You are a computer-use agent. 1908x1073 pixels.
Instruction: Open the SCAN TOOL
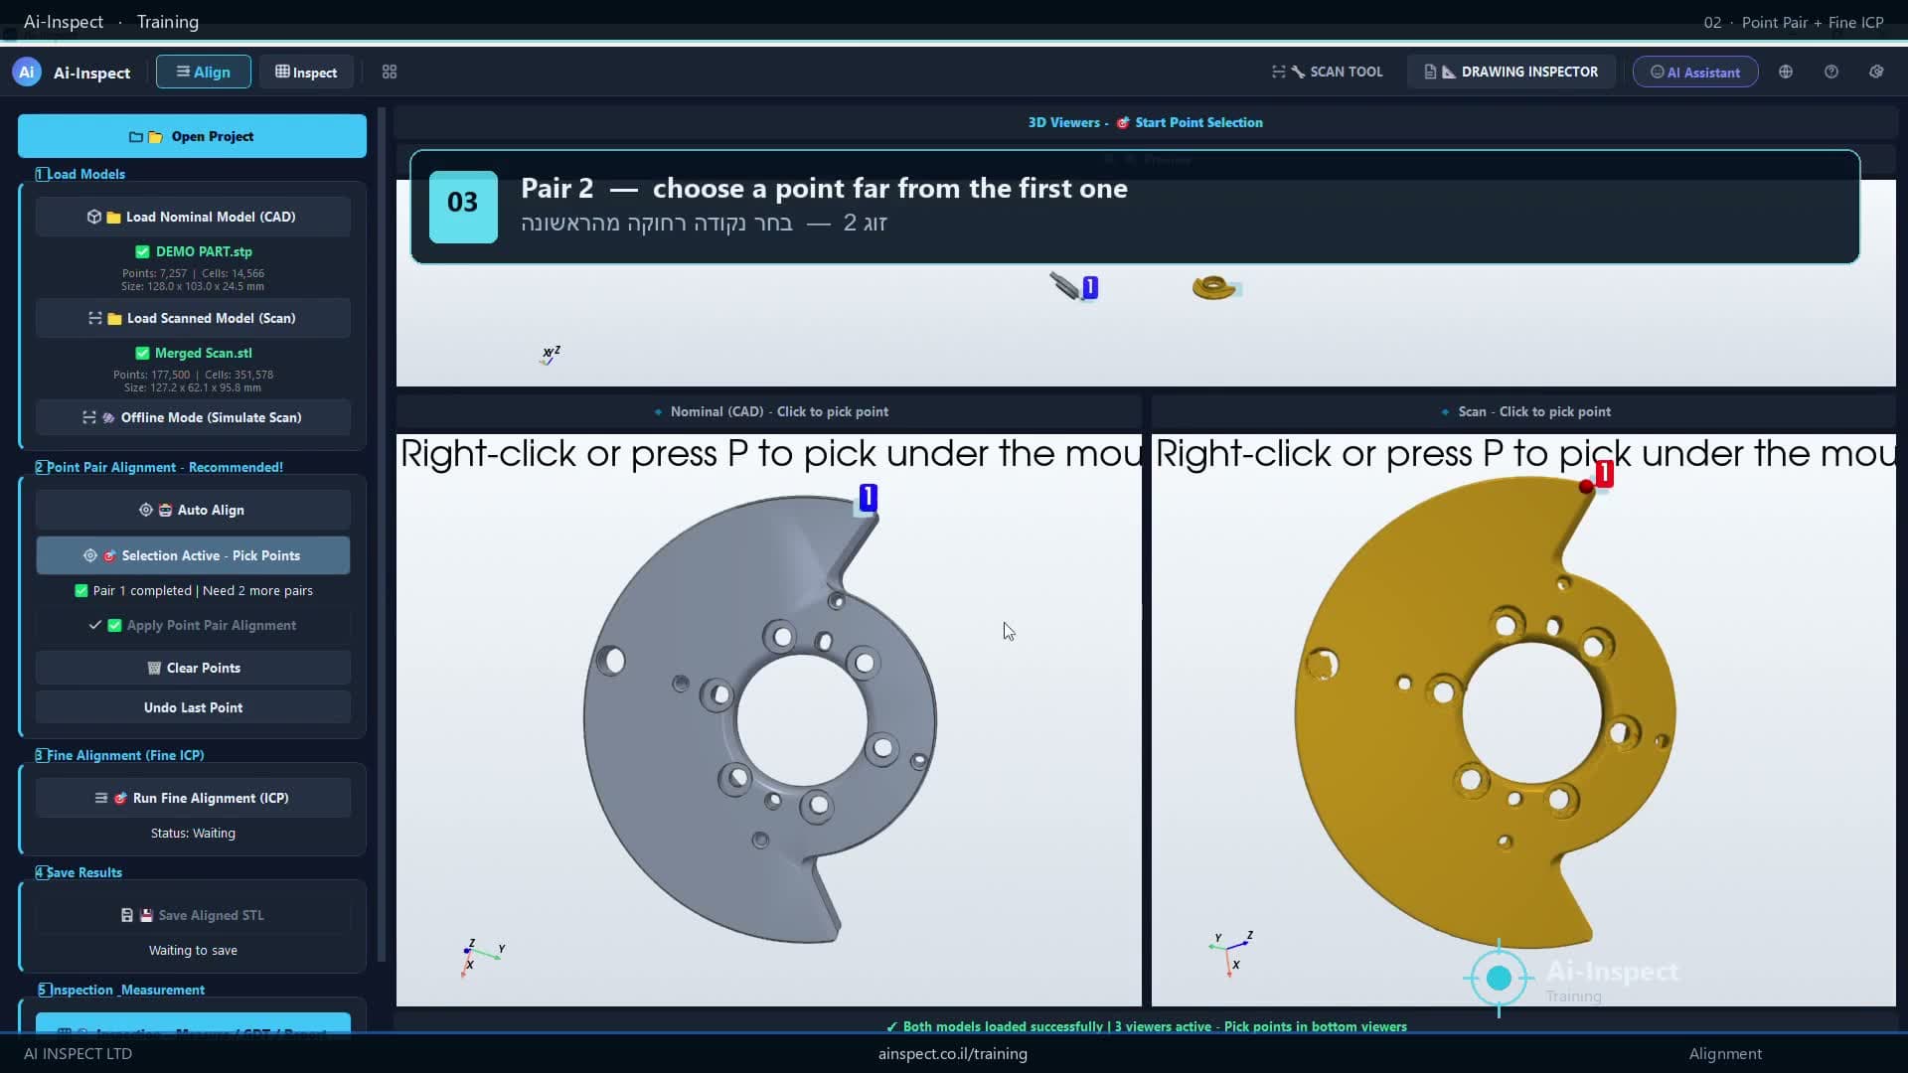point(1327,72)
